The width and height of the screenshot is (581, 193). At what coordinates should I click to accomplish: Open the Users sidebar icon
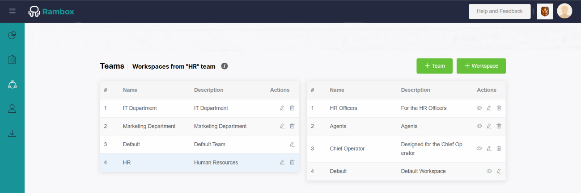point(13,108)
